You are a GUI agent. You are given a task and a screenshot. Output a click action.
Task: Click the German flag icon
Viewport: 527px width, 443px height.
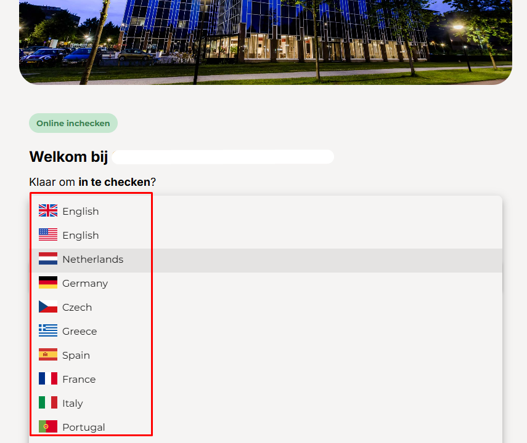[x=48, y=283]
